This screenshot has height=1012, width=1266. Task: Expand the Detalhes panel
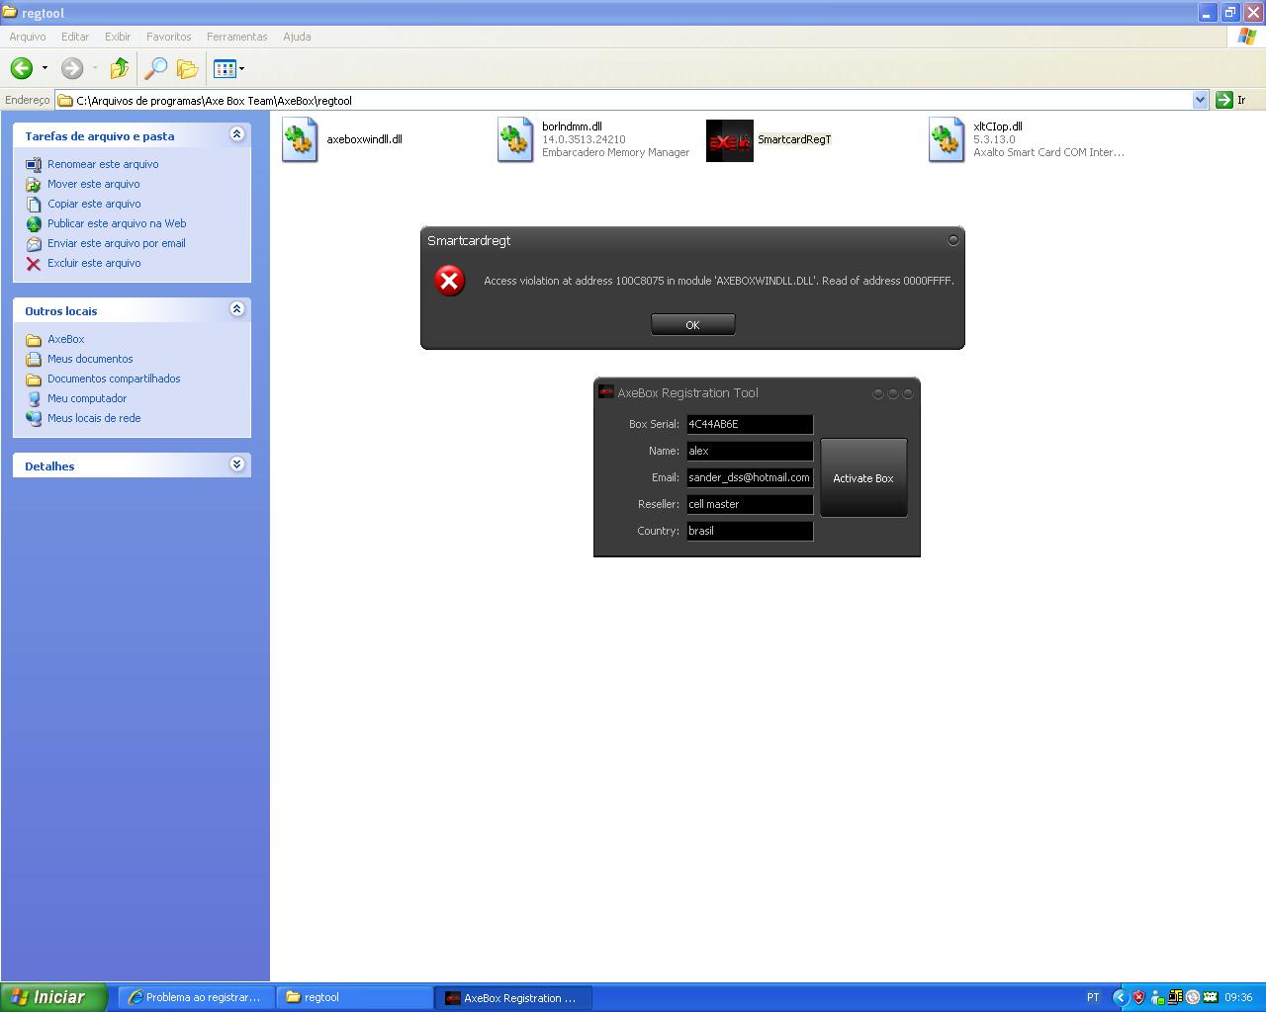pos(236,464)
